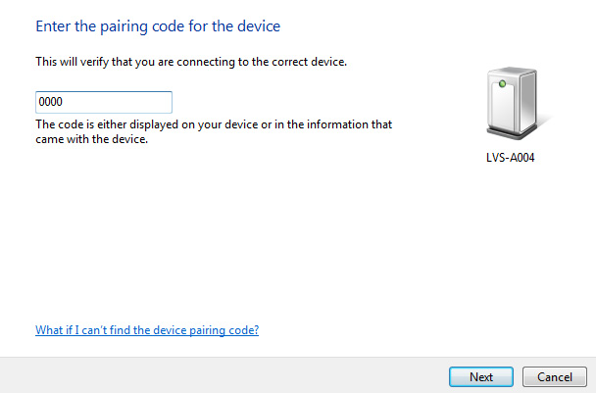The image size is (596, 393).
Task: Click Next to continue pairing
Action: click(x=481, y=376)
